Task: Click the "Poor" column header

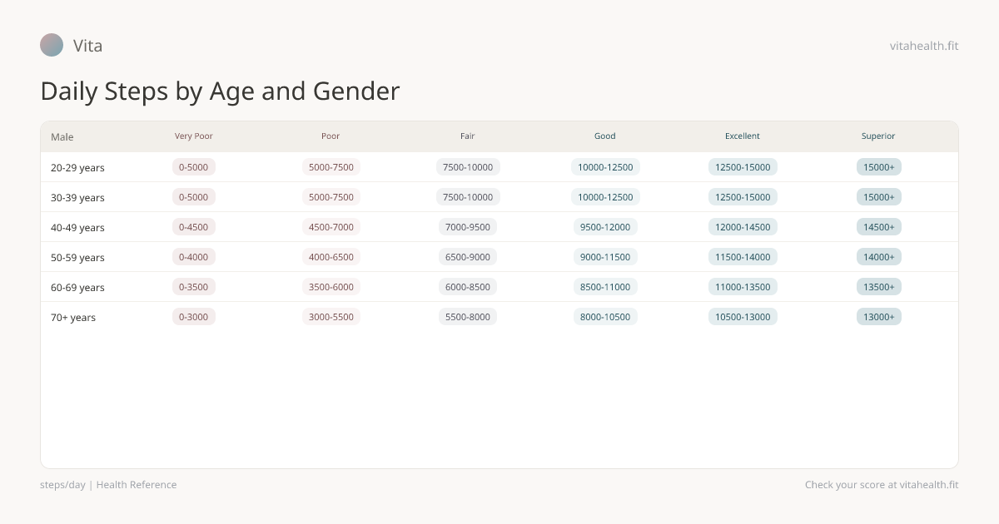Action: click(x=331, y=136)
